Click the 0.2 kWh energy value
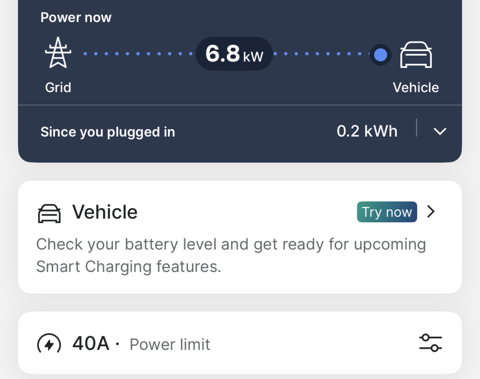The height and width of the screenshot is (379, 480). tap(367, 131)
